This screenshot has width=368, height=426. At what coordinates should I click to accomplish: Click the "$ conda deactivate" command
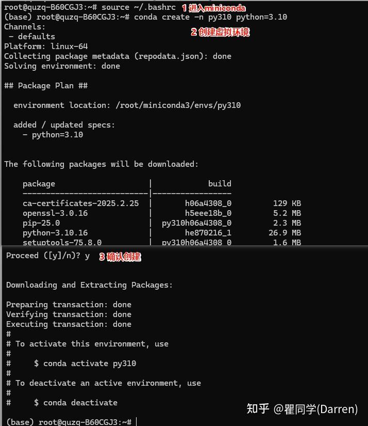click(76, 403)
